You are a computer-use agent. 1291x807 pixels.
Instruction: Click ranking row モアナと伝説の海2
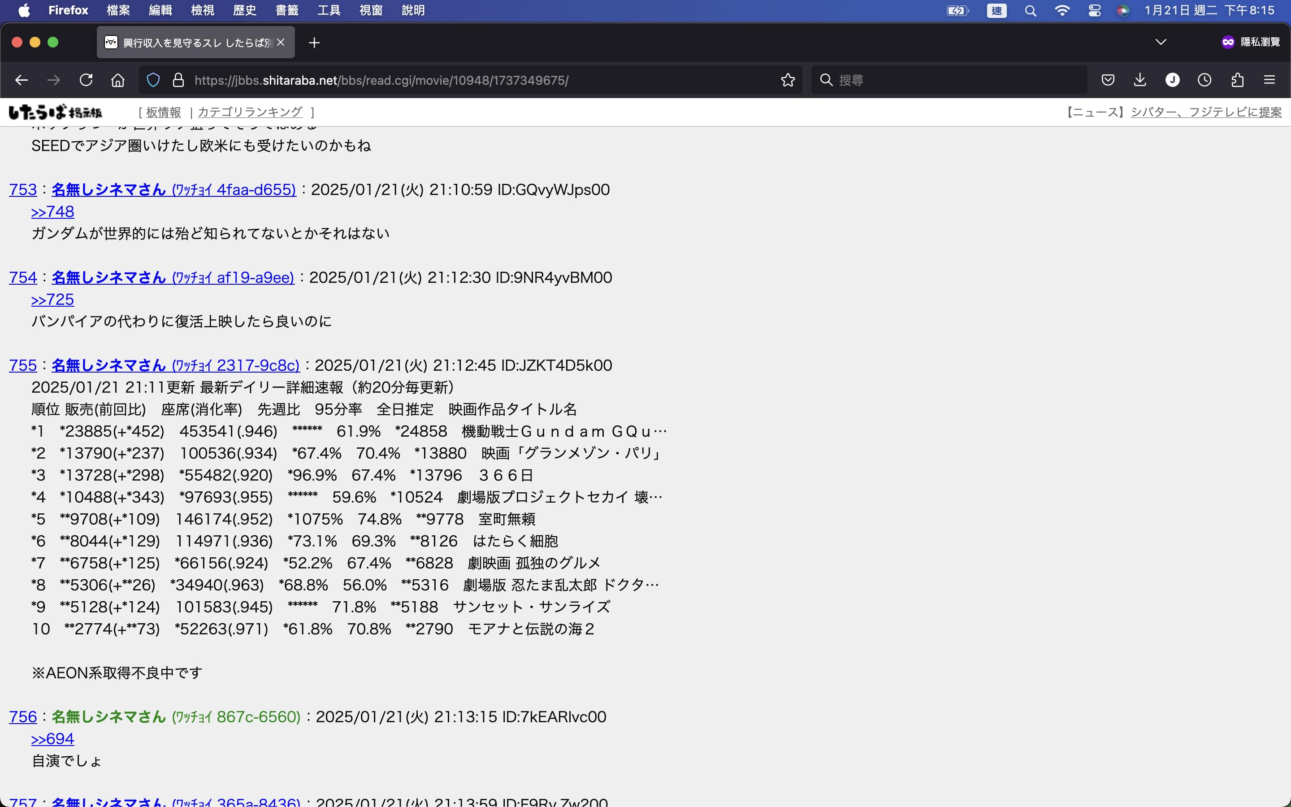click(312, 629)
